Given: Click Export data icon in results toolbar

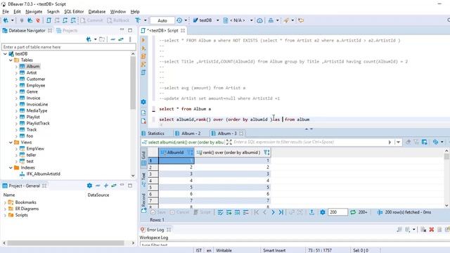Looking at the screenshot, I should coord(311,212).
